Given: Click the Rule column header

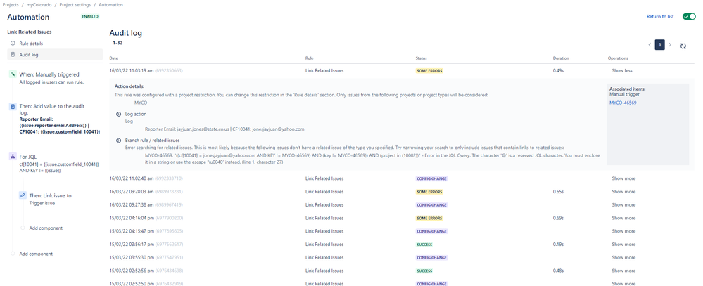Looking at the screenshot, I should (310, 58).
